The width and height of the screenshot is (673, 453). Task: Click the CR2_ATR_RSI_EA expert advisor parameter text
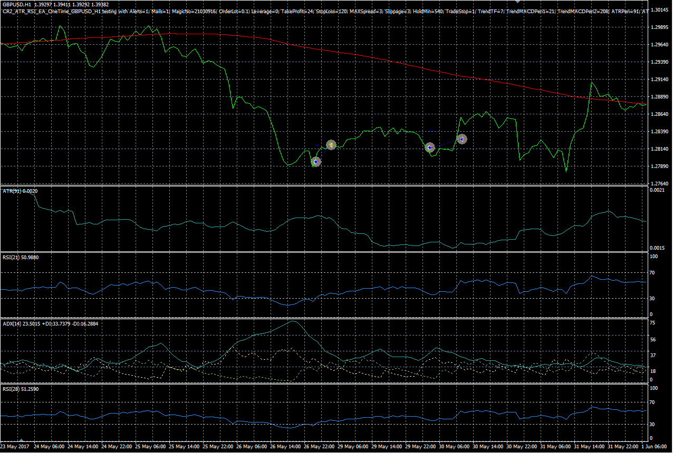(x=325, y=11)
